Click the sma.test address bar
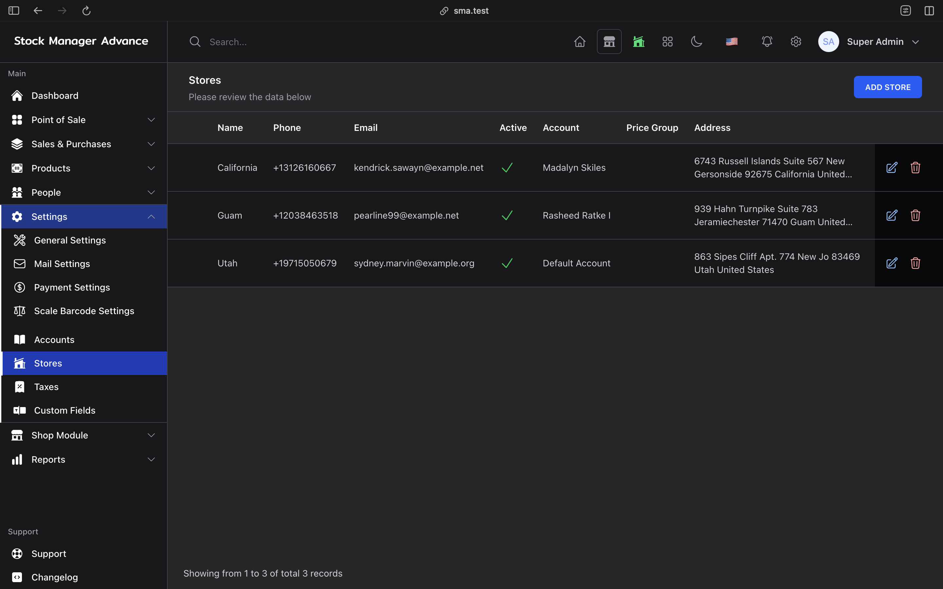The image size is (943, 589). coord(464,10)
